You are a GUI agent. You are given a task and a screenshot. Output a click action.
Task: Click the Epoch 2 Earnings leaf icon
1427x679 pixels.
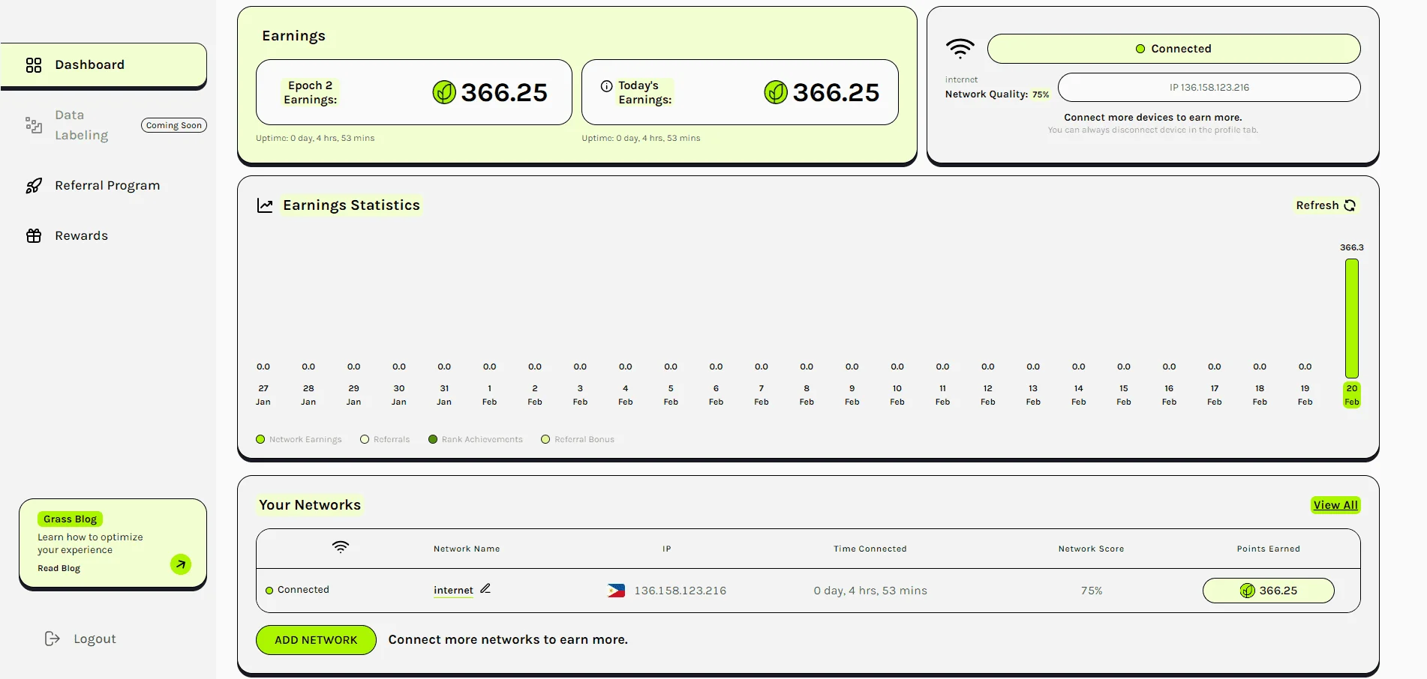point(444,92)
